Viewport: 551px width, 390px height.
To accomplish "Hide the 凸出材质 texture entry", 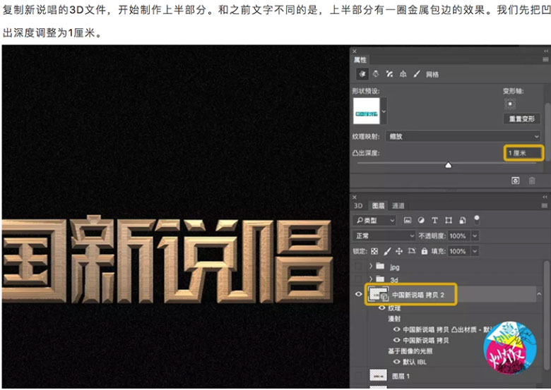I will click(397, 329).
